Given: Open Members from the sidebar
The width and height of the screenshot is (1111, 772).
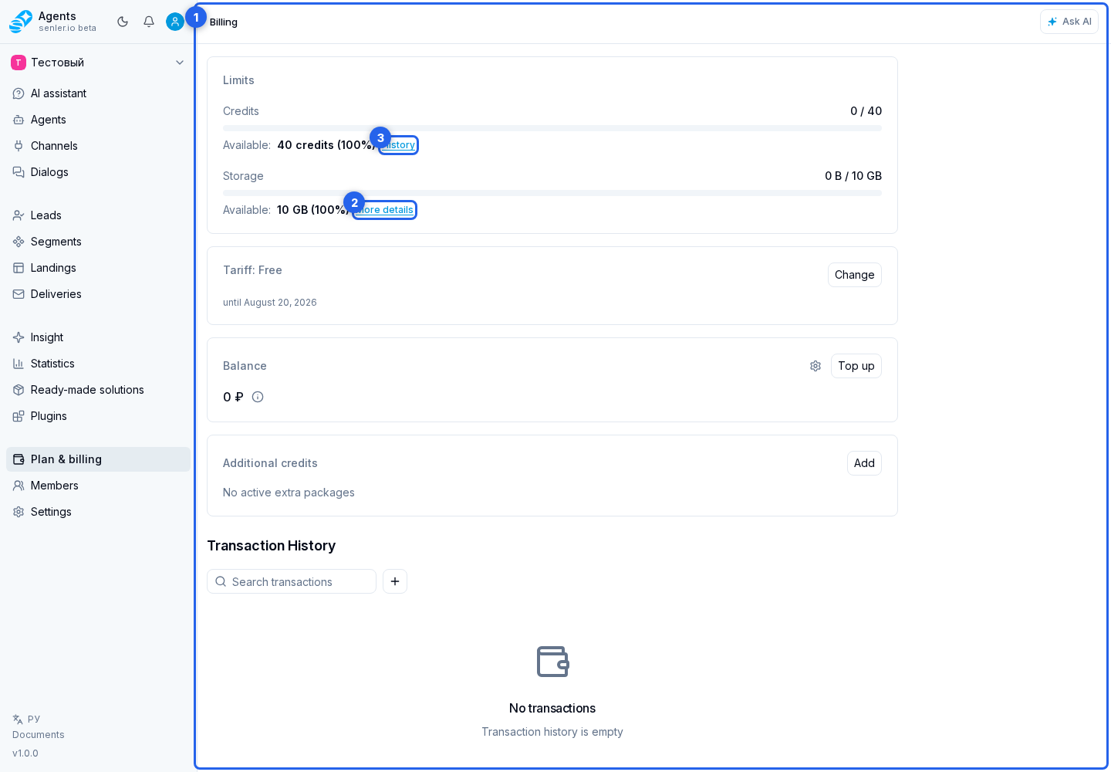Looking at the screenshot, I should click(98, 486).
